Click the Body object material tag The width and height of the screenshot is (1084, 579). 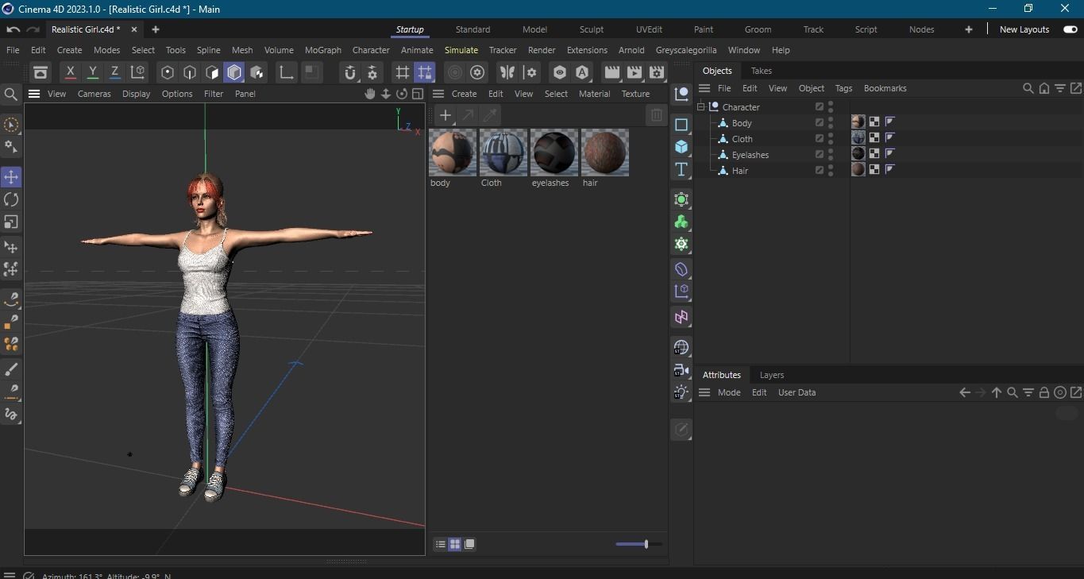click(x=858, y=122)
